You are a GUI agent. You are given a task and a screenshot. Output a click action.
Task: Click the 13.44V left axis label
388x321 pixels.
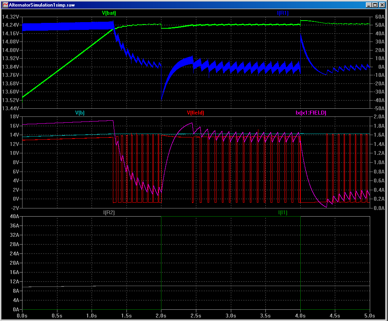click(x=10, y=108)
